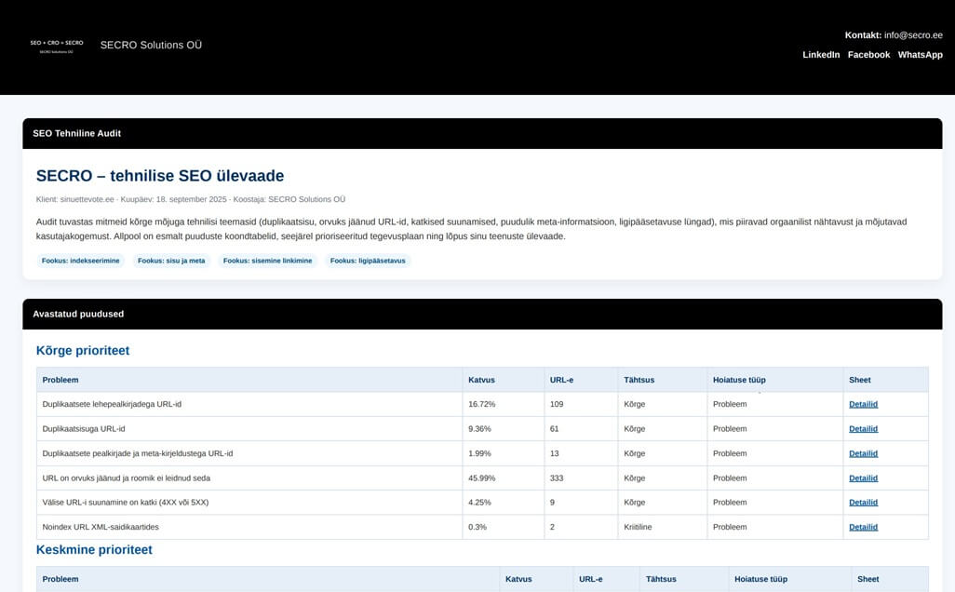Click the Katvus column header in Kõrge prioriteet

[x=481, y=380]
